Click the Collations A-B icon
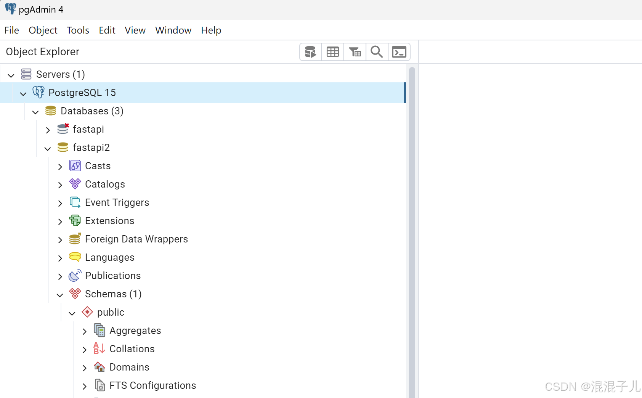This screenshot has width=642, height=398. (x=99, y=348)
